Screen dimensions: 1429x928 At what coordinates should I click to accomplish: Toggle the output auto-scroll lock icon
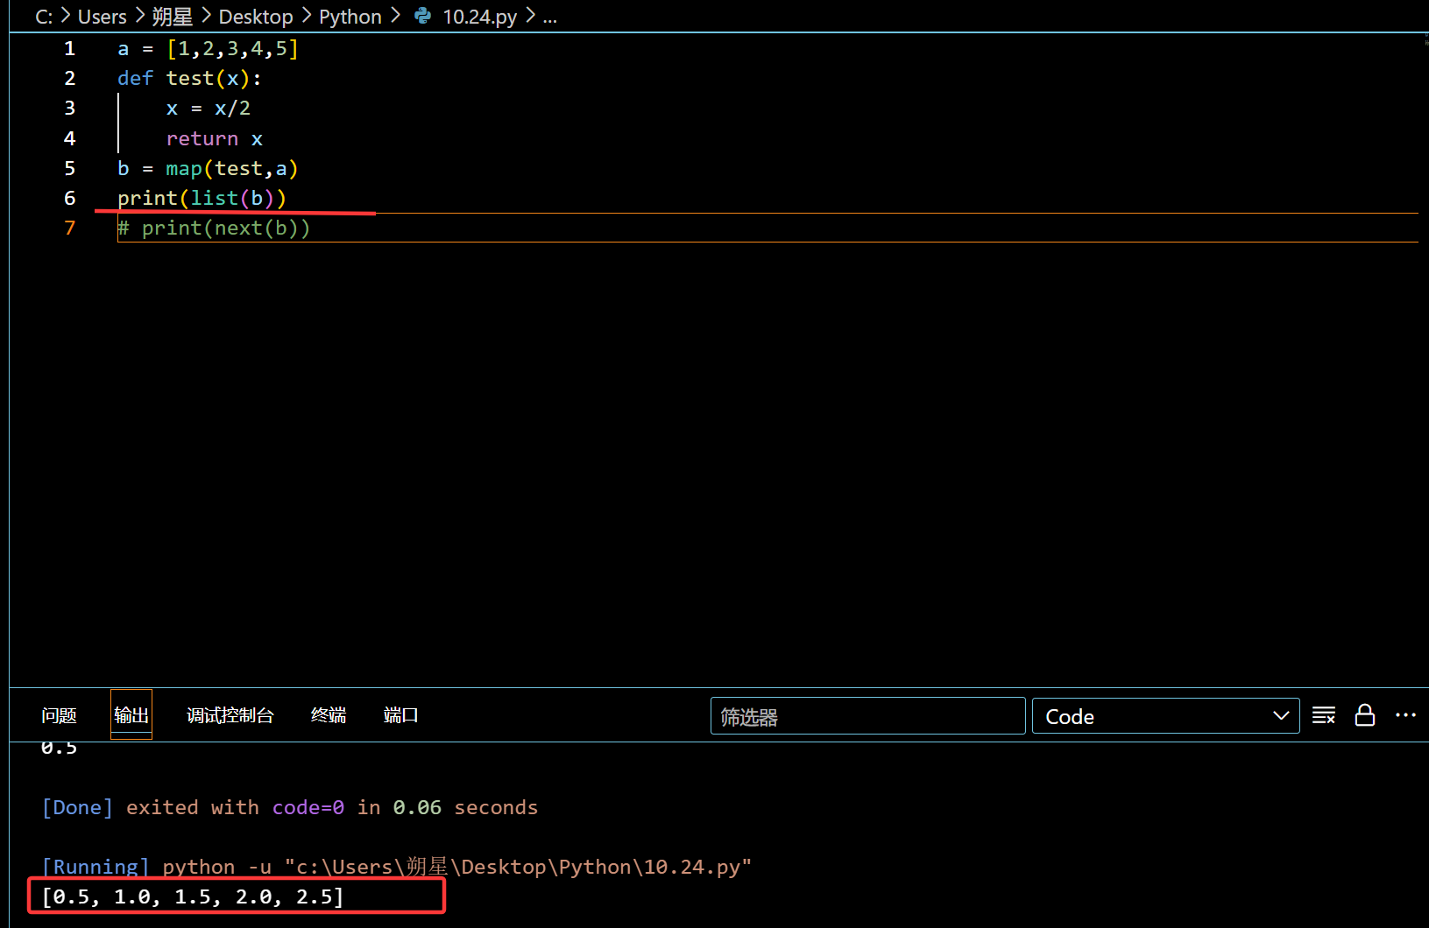[1364, 716]
